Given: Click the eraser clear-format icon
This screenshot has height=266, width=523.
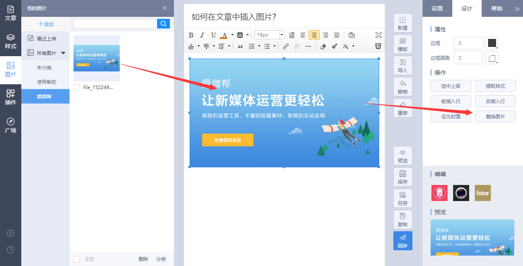Looking at the screenshot, I should click(323, 46).
